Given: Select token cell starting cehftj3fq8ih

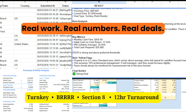Looking at the screenshot, I should point(65,48).
